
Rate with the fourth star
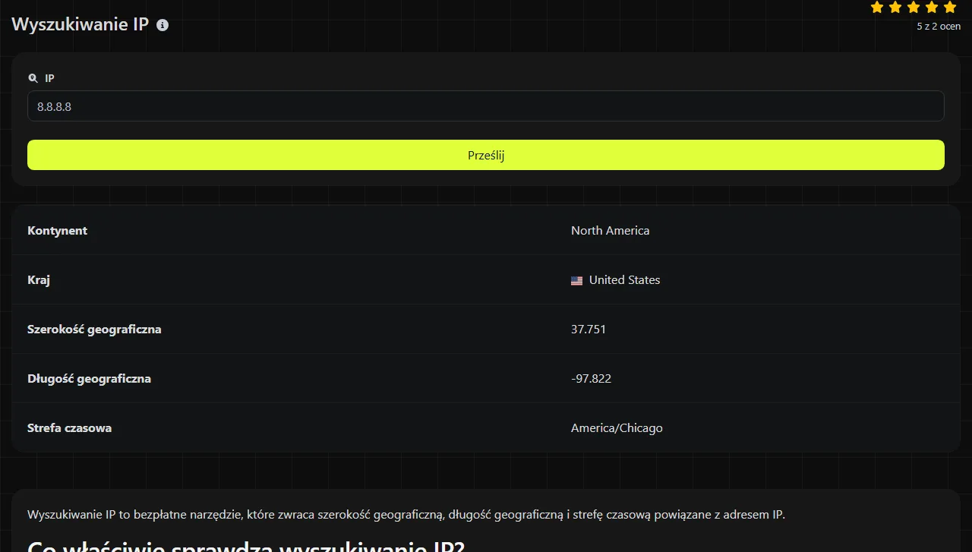click(x=932, y=8)
